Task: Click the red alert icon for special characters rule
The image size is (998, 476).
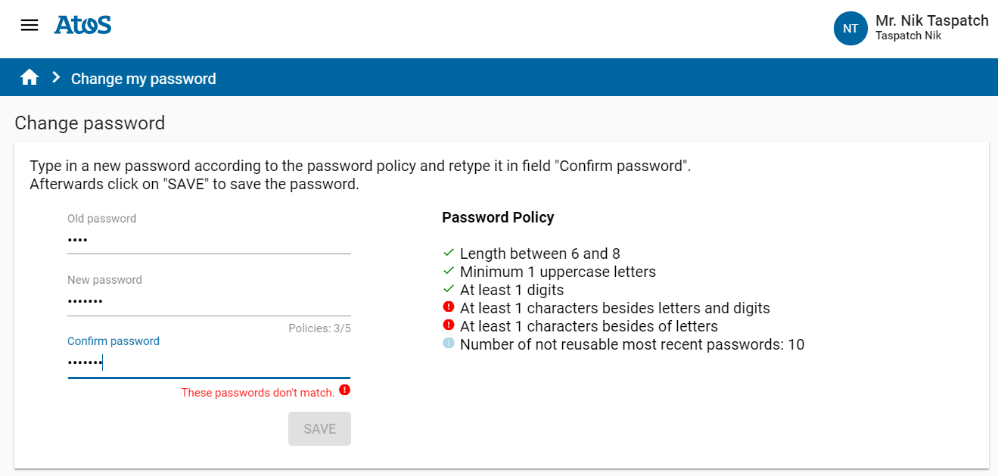Action: pos(448,307)
